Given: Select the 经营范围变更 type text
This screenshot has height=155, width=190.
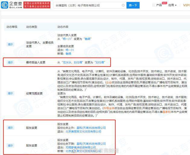Looking at the screenshot, I should click(34, 93).
